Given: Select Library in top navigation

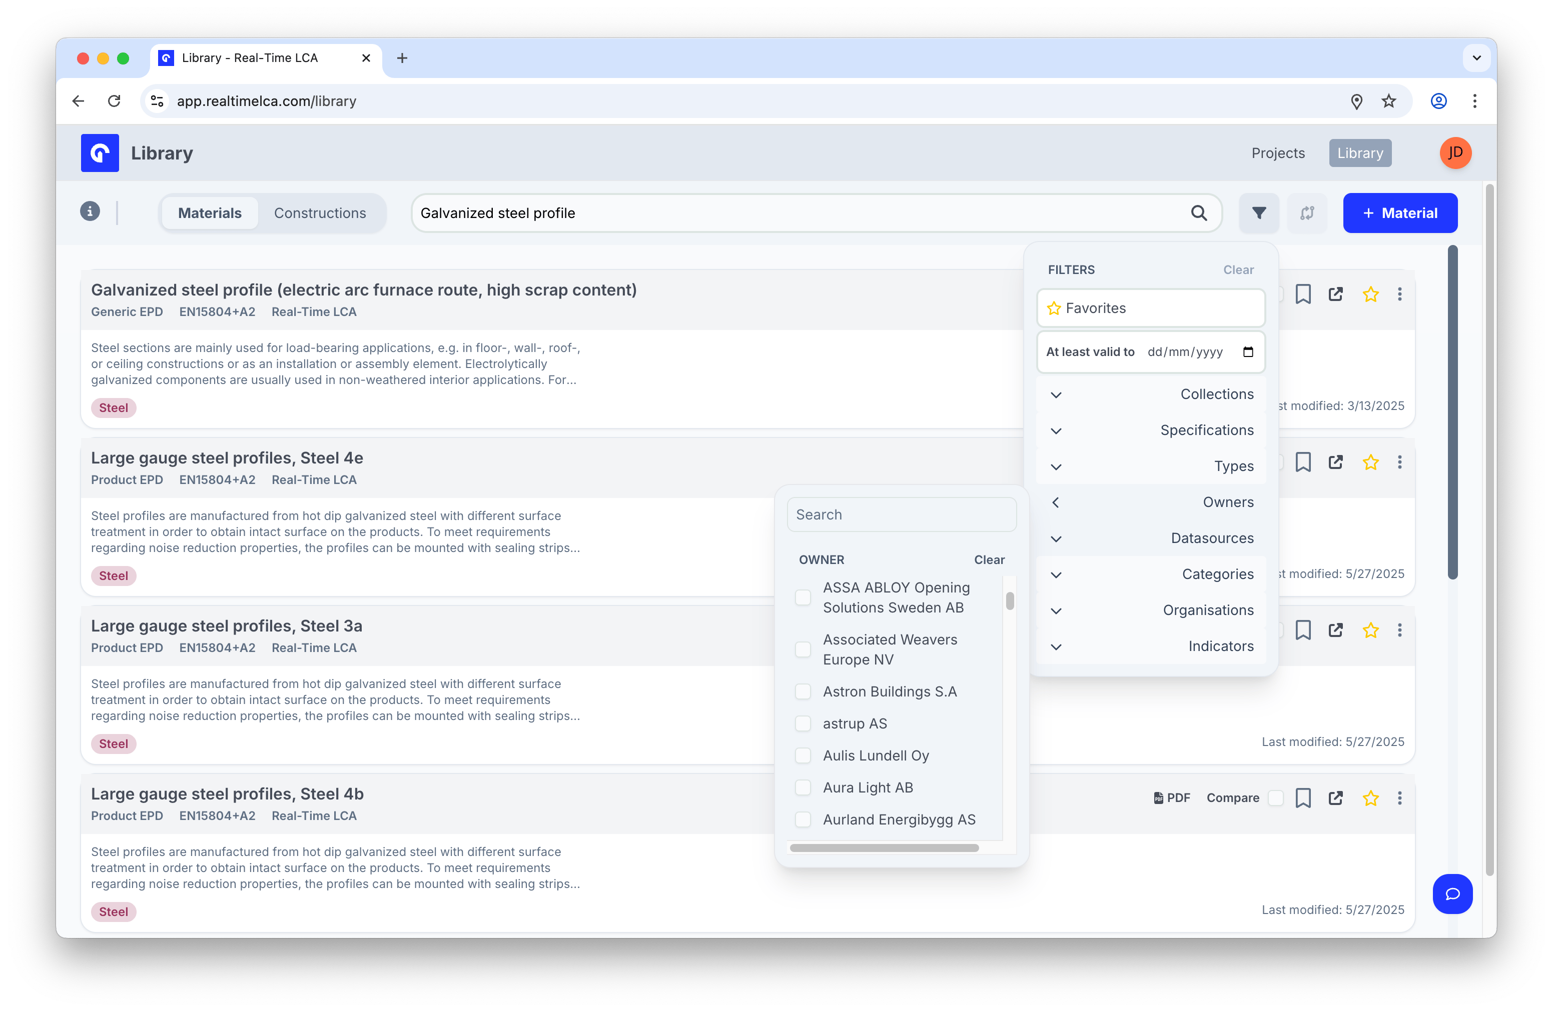Looking at the screenshot, I should (x=1360, y=153).
